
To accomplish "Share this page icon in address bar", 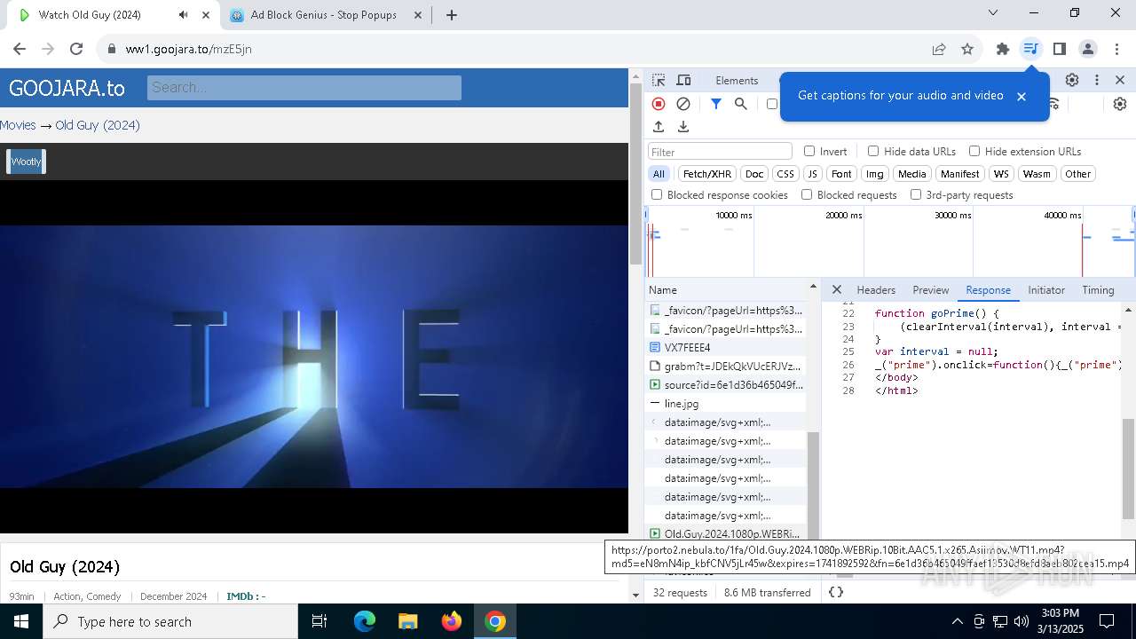I will 939,49.
